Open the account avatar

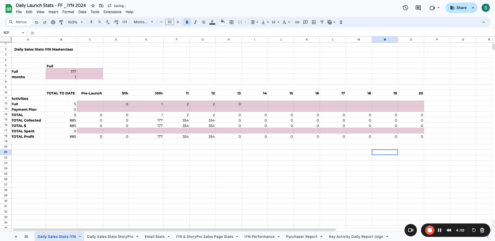point(486,8)
